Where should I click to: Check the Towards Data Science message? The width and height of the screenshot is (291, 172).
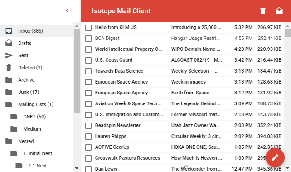(88, 71)
